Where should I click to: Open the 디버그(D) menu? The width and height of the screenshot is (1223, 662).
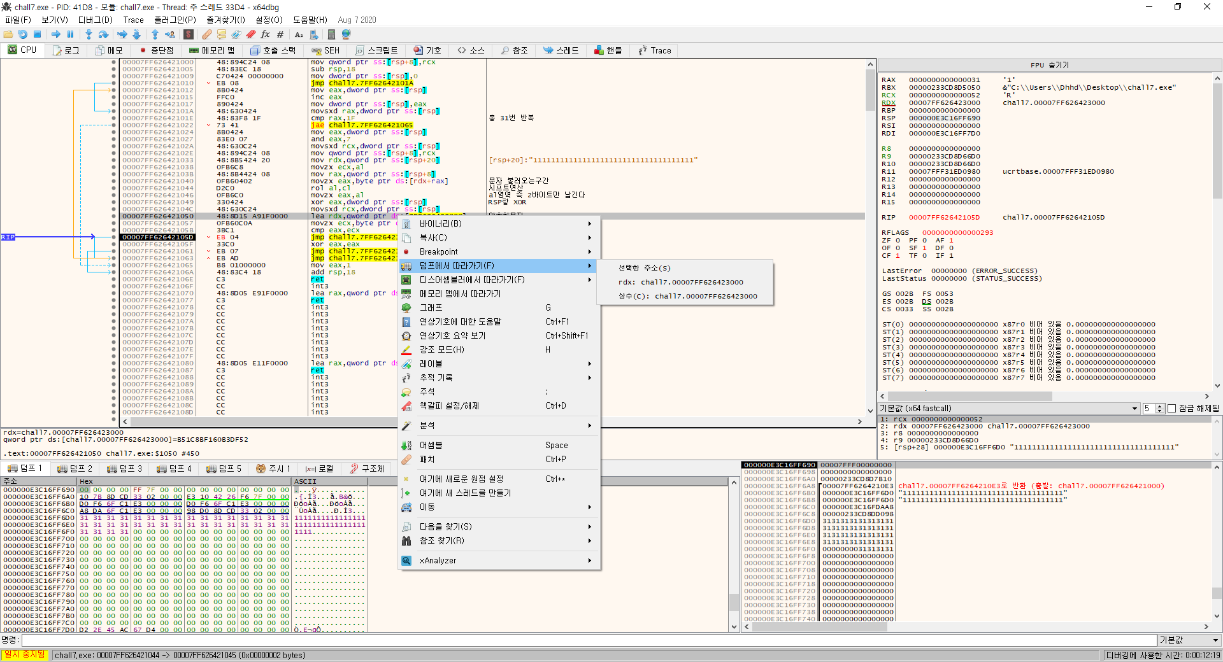coord(96,20)
